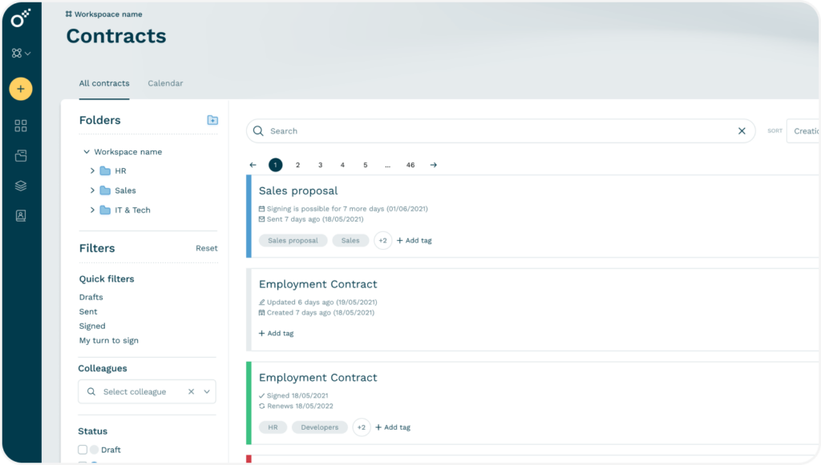Show +2 more tags on signed Employment Contract
Screen dimensions: 821x465
pyautogui.click(x=362, y=427)
